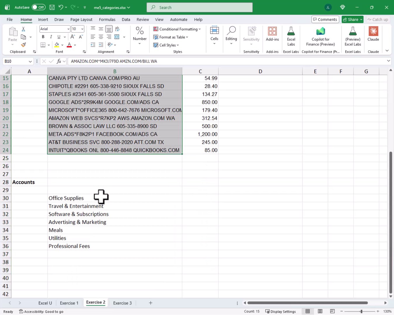Switch to Page Layout view in status bar
The height and width of the screenshot is (315, 394).
[x=320, y=311]
